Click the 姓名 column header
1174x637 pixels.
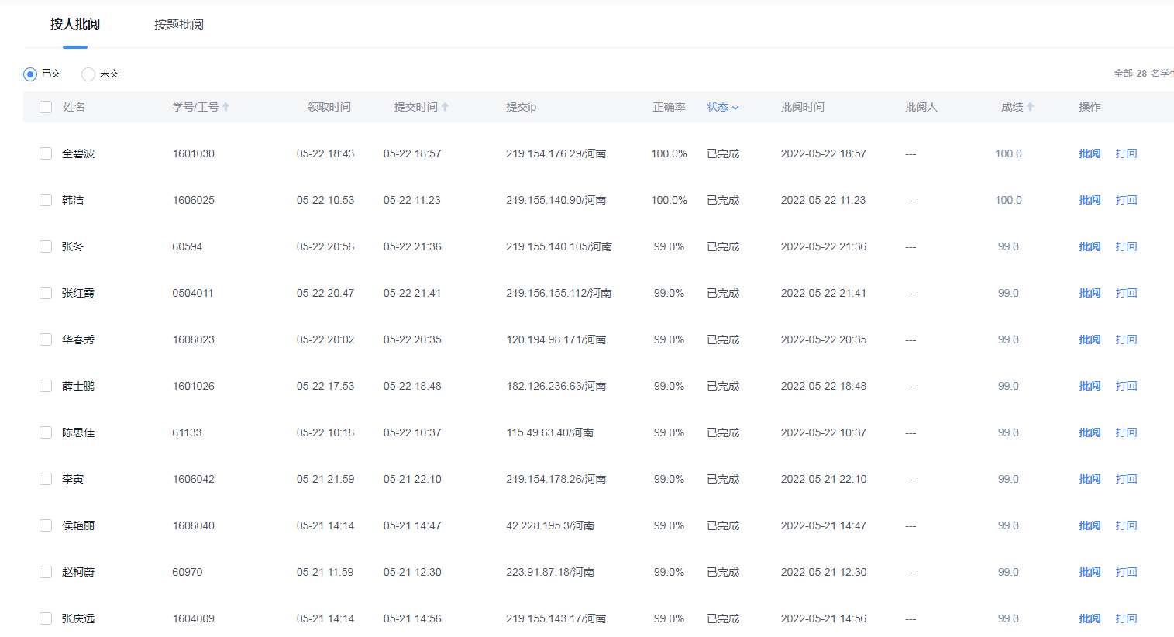(74, 107)
